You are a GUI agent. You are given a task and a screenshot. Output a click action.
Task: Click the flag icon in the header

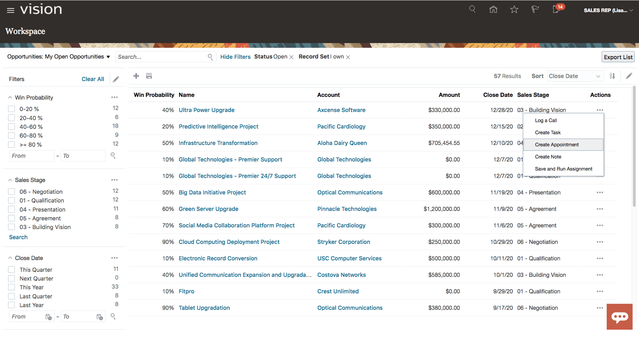[535, 10]
